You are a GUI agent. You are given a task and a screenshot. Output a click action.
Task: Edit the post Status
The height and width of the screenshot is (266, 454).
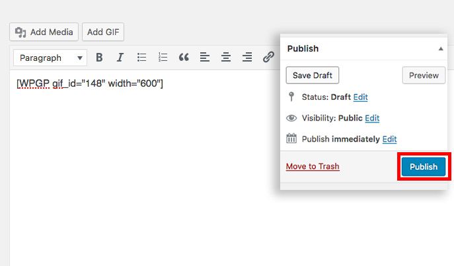(x=360, y=97)
